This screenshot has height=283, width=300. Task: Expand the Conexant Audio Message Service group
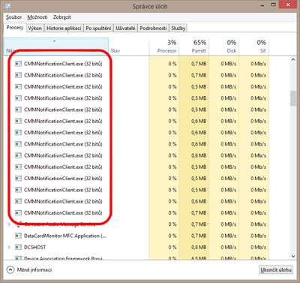9,224
